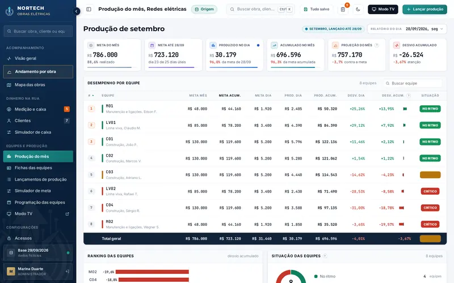This screenshot has height=283, width=454.
Task: Click C04 accumulated deviation -18,78%
Action: (x=386, y=208)
